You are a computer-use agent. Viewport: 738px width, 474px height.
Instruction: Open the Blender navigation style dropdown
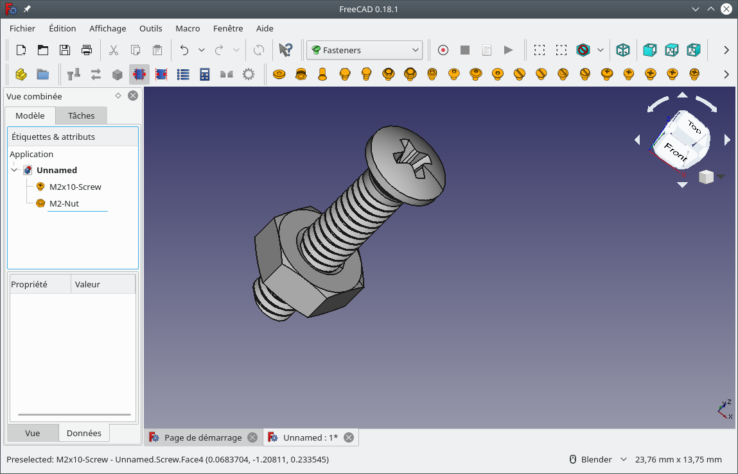click(x=599, y=459)
